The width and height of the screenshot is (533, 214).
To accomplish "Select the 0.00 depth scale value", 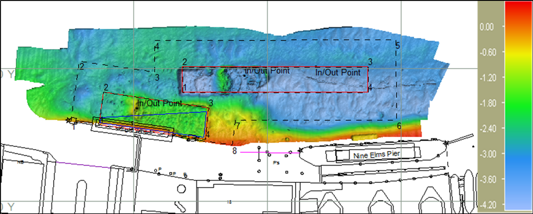I will [x=487, y=27].
